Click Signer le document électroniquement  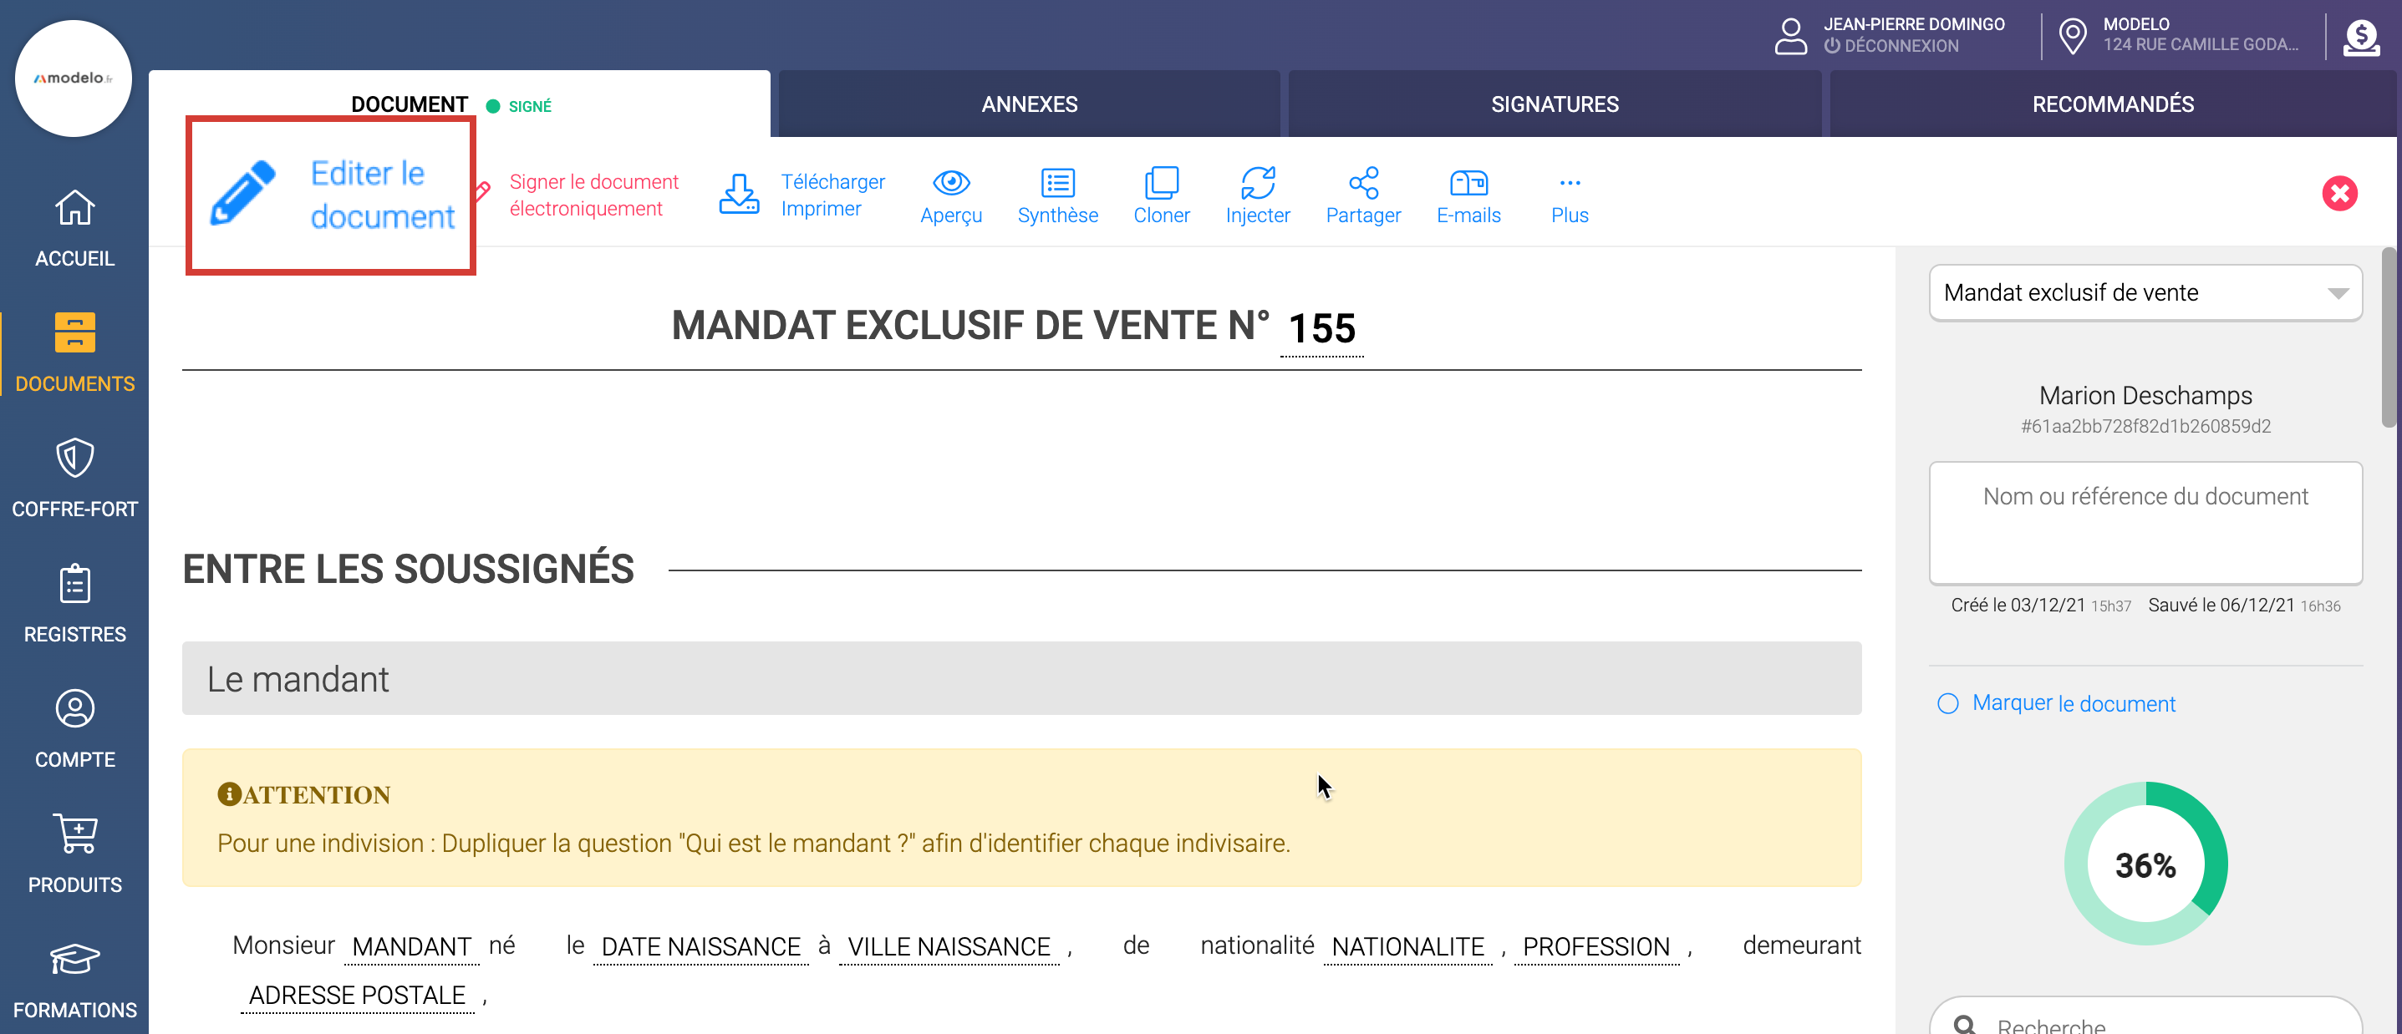pos(593,195)
